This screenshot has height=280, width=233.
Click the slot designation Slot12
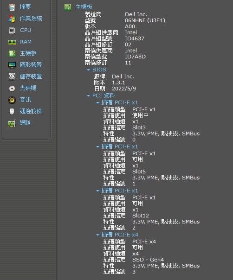pyautogui.click(x=141, y=216)
